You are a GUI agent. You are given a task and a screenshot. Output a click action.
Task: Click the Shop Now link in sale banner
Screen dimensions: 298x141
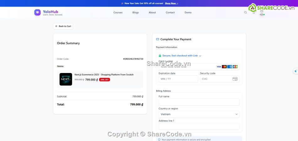click(x=171, y=3)
